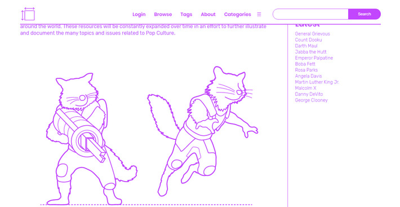Open the General Grievous link

pyautogui.click(x=312, y=34)
